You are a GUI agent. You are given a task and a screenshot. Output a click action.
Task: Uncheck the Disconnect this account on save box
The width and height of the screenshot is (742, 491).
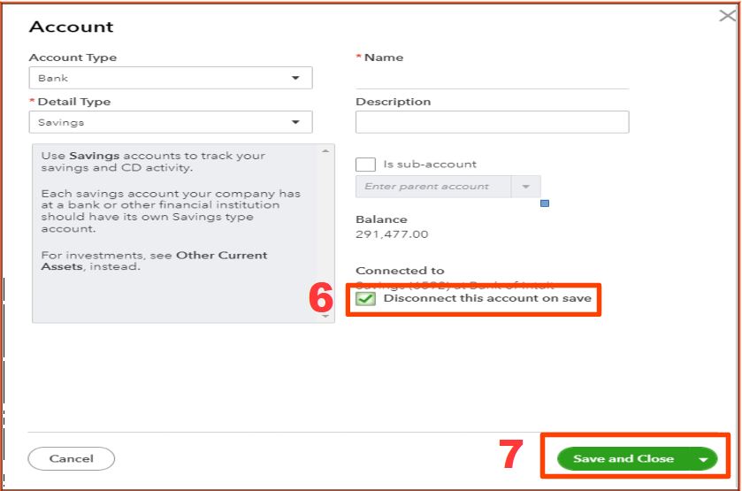[x=365, y=299]
